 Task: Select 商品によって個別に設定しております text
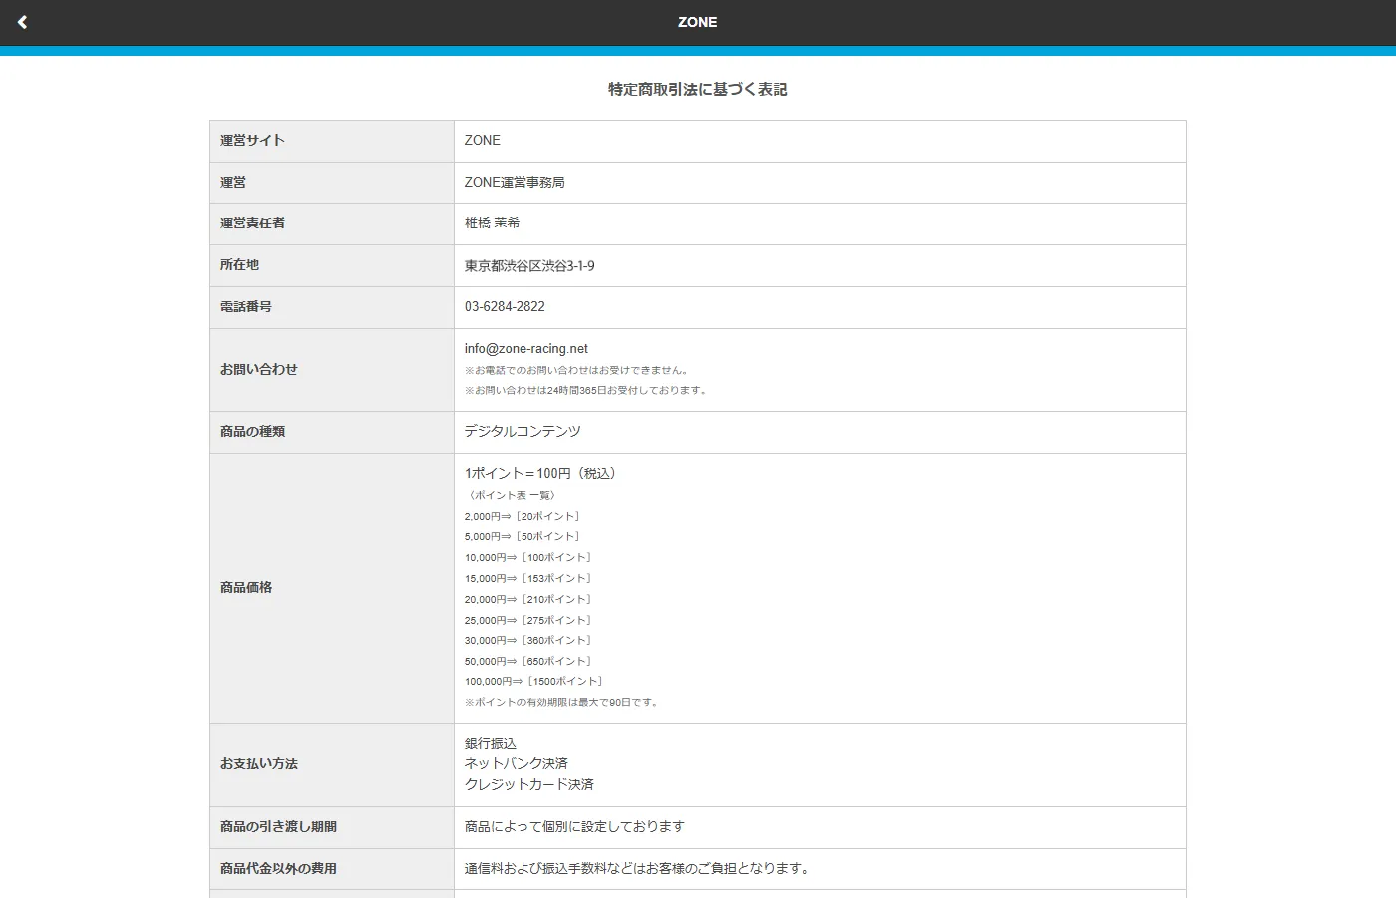click(x=574, y=826)
